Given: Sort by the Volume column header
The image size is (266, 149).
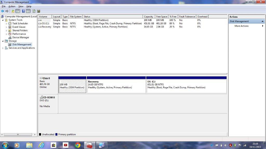Looking at the screenshot, I should [45, 17].
